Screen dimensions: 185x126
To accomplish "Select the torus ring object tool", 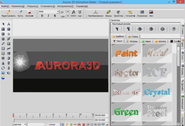I will tap(3, 68).
